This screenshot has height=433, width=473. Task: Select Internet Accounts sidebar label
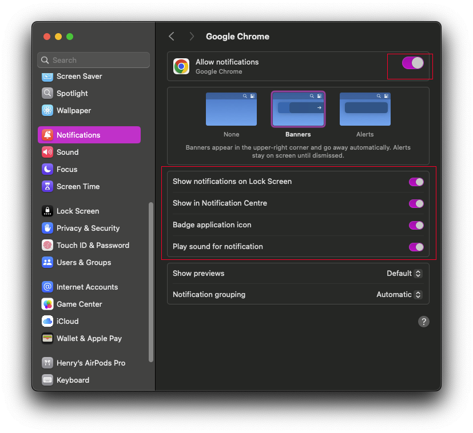coord(87,287)
